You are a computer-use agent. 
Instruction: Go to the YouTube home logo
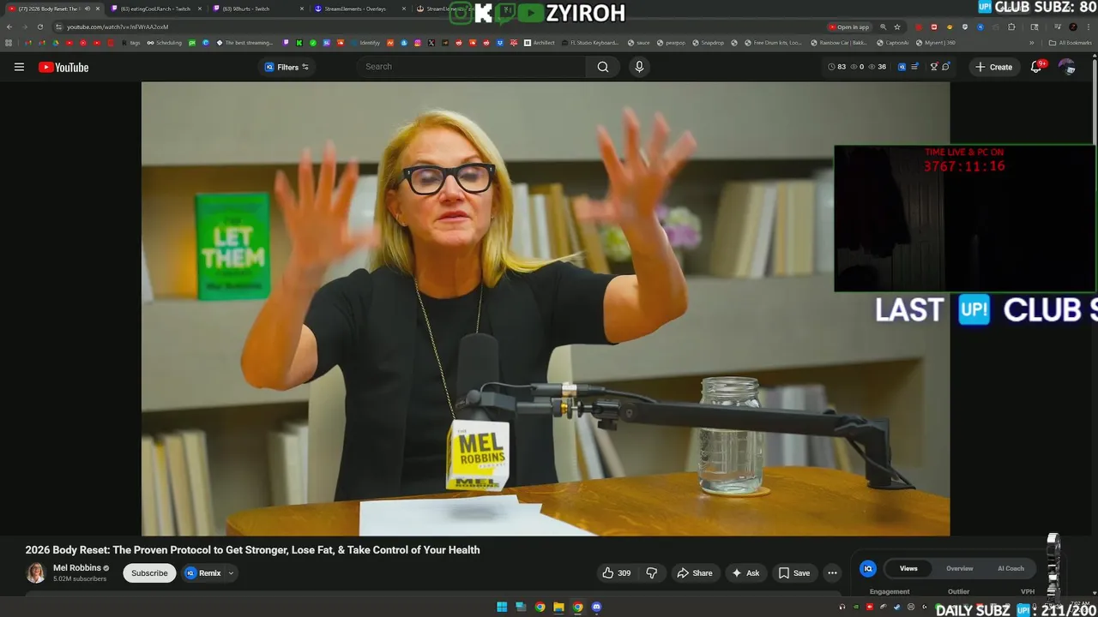tap(63, 67)
